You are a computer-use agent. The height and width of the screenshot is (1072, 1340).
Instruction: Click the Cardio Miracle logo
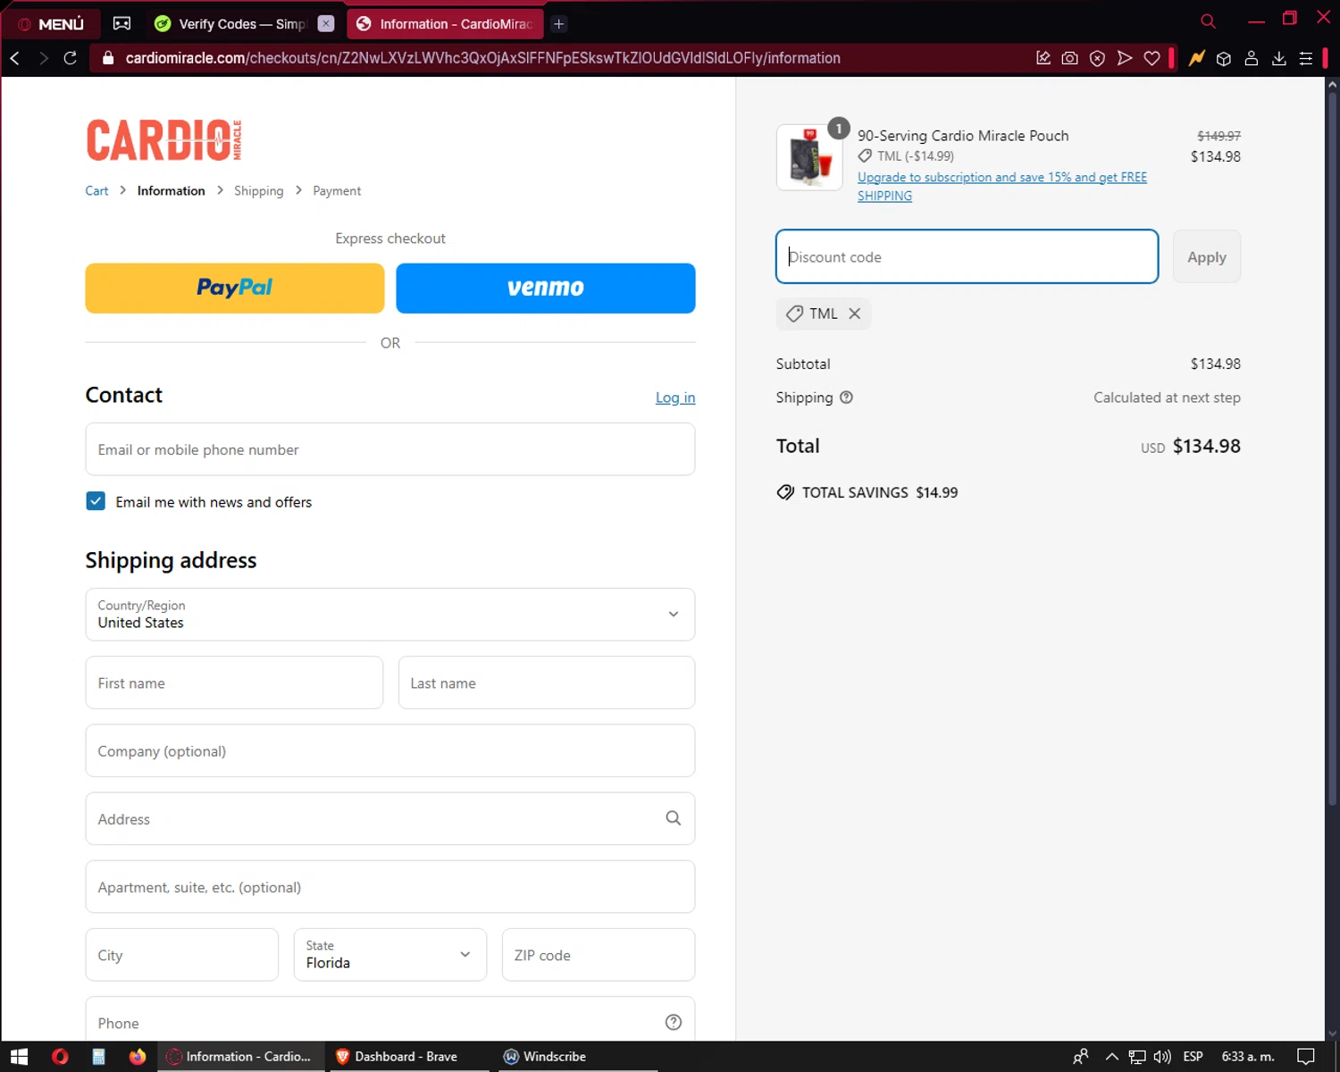164,140
